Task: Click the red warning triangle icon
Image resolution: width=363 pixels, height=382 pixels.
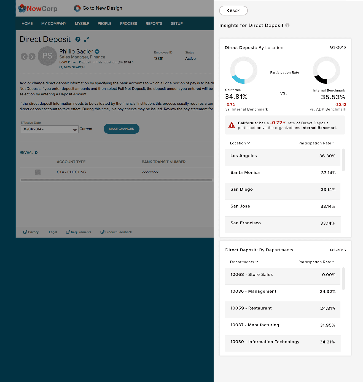Action: point(232,125)
